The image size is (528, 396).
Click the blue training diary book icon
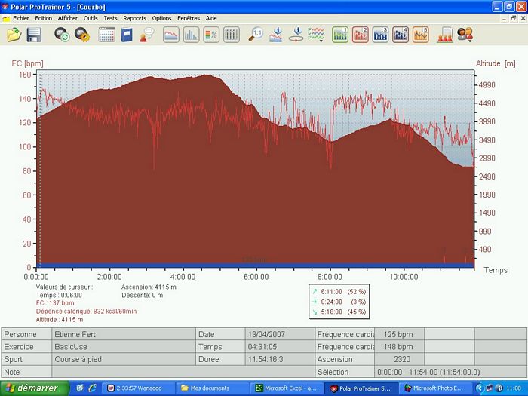(x=127, y=35)
